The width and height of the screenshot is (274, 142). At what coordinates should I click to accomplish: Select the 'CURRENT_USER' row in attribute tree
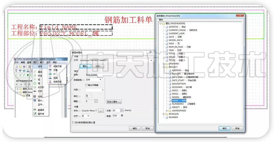[x=177, y=34]
